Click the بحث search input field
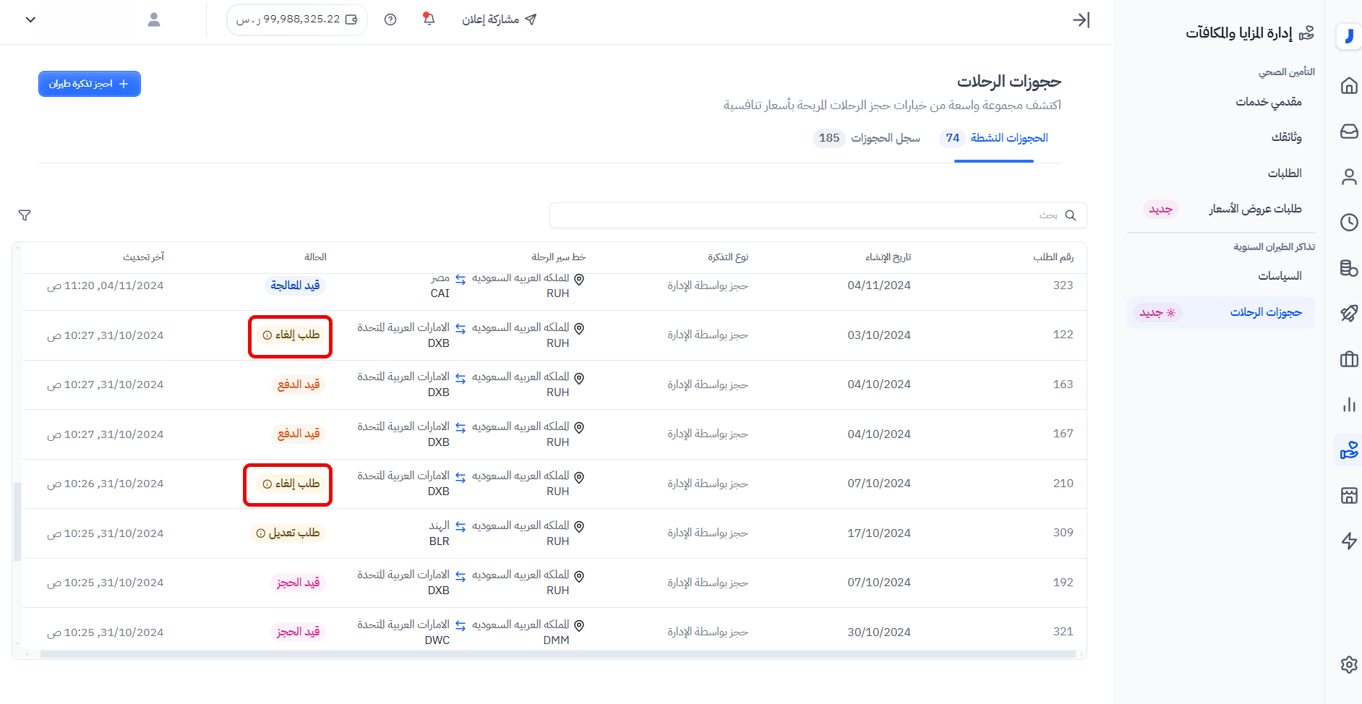The width and height of the screenshot is (1362, 704). pyautogui.click(x=802, y=215)
